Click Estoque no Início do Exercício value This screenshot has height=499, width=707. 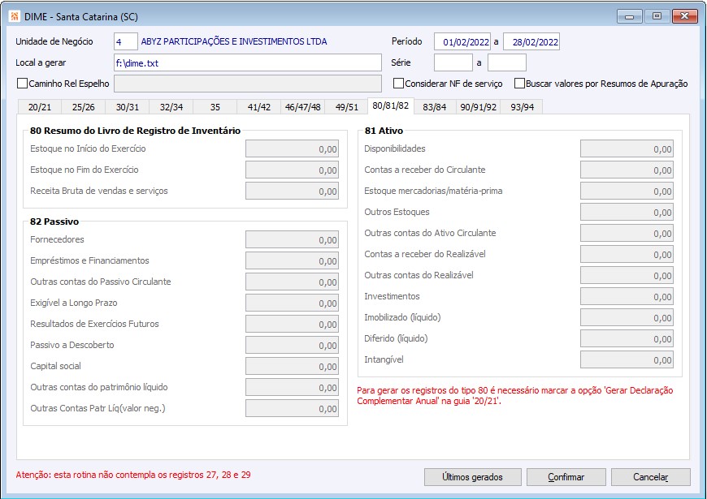(293, 148)
